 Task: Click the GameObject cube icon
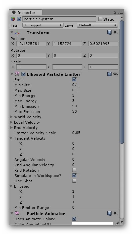click(13, 19)
